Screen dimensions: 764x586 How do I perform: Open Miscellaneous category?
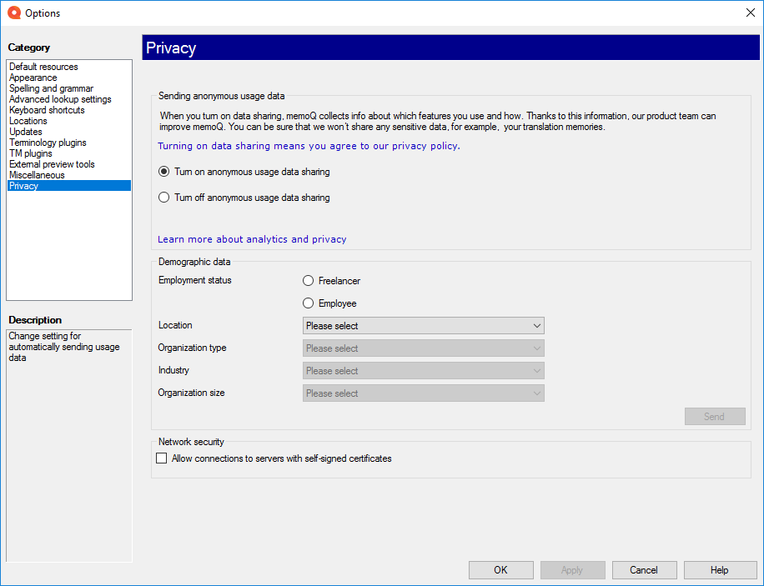coord(69,175)
